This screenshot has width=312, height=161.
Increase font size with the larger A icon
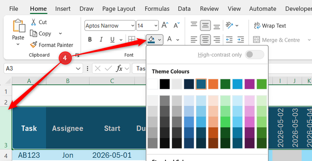point(165,25)
